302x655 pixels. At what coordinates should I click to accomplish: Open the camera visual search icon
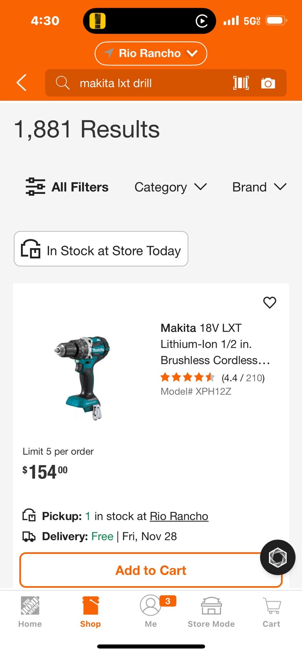point(268,83)
